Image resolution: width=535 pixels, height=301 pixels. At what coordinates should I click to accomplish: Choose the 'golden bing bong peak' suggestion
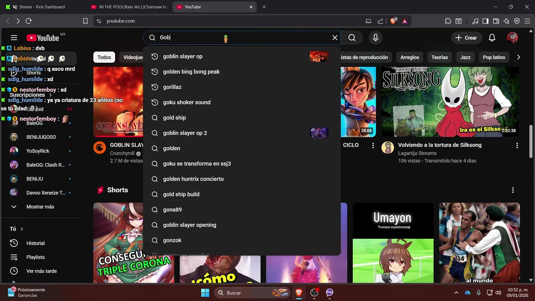coord(242,71)
